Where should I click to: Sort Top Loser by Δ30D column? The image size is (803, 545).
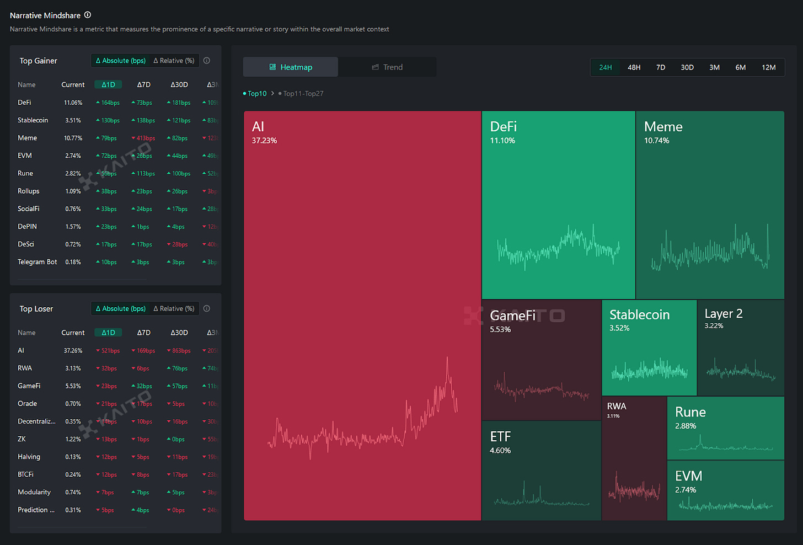pyautogui.click(x=179, y=333)
